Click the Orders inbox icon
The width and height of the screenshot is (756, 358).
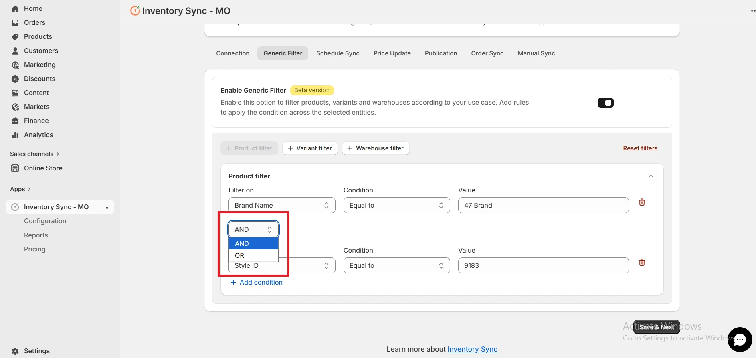pyautogui.click(x=15, y=23)
